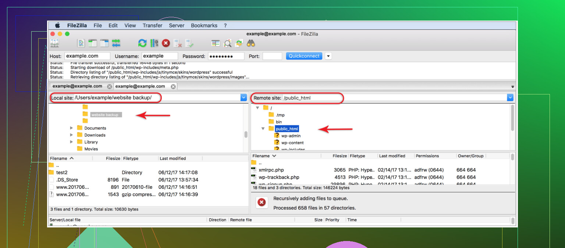Open the Bookmarks menu
This screenshot has width=565, height=248.
(204, 25)
